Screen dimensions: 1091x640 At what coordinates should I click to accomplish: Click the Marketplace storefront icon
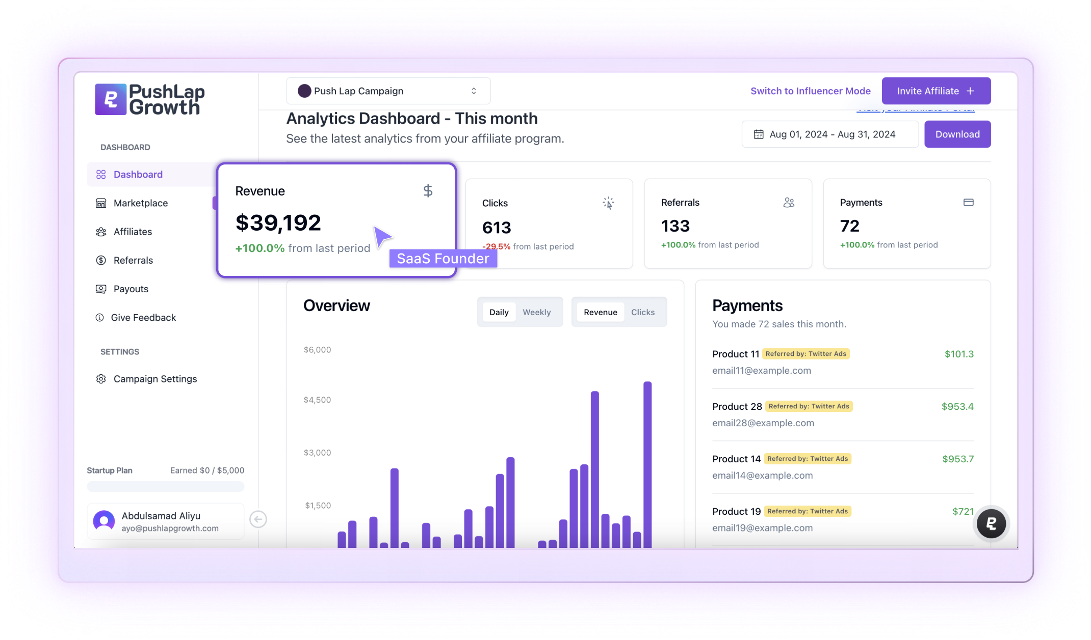click(101, 203)
